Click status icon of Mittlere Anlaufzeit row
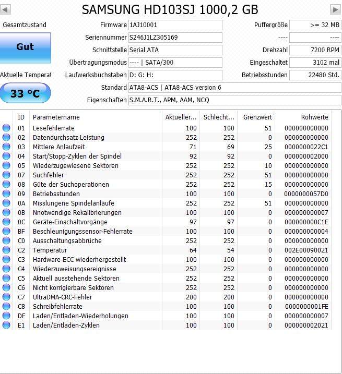342x374 pixels. [x=6, y=147]
